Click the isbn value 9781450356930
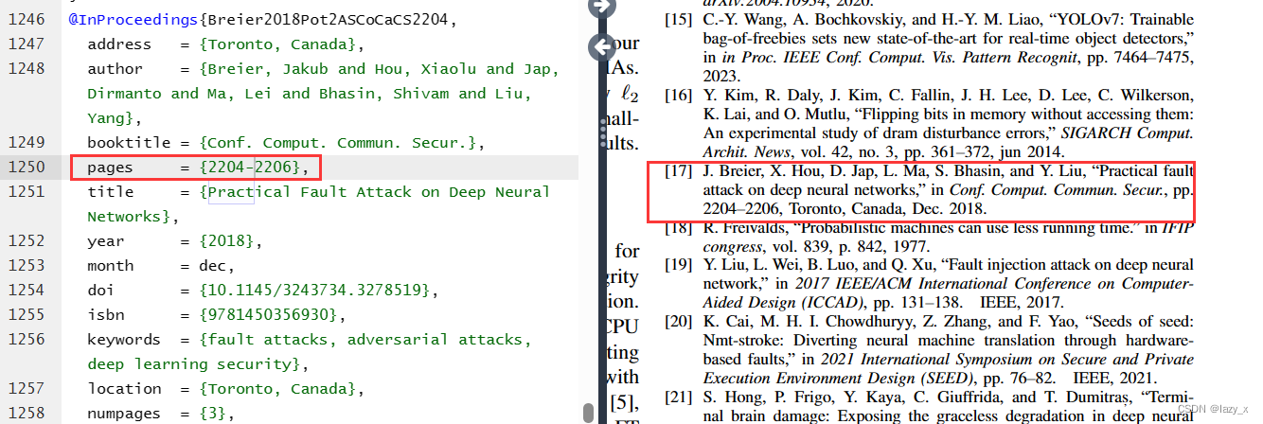The width and height of the screenshot is (1263, 424). [268, 314]
